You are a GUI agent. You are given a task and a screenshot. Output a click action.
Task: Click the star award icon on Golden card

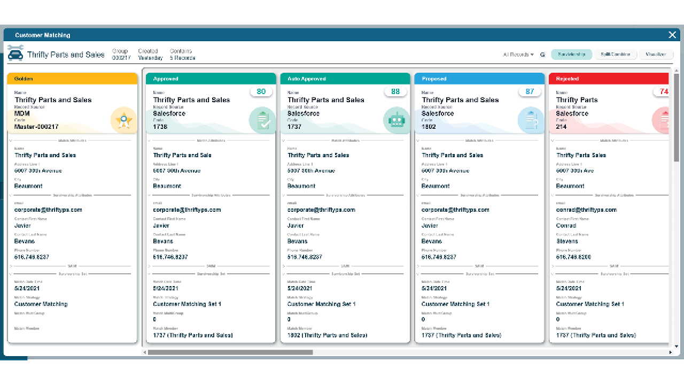(x=124, y=120)
